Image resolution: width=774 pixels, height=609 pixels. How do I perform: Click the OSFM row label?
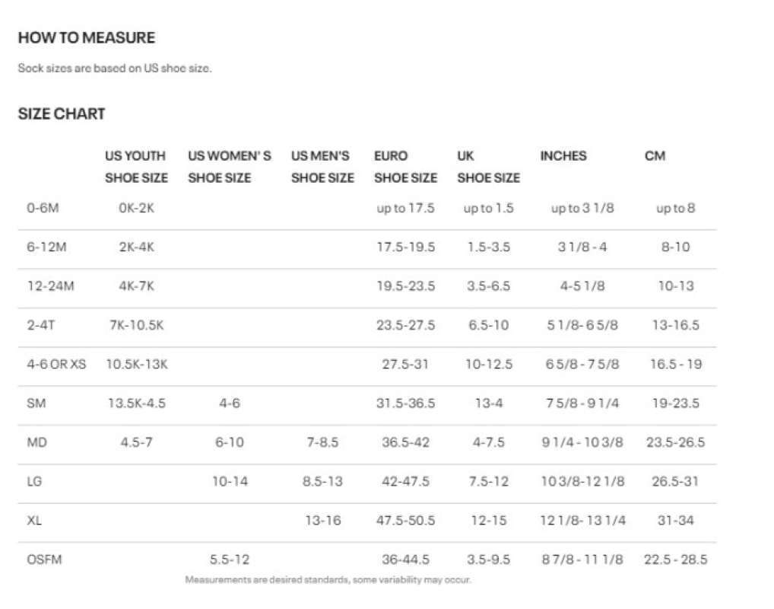click(x=44, y=560)
